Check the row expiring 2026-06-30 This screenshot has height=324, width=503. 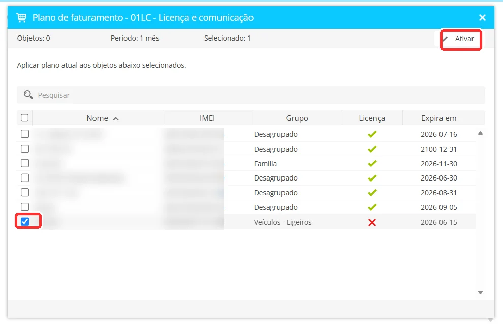pos(25,177)
